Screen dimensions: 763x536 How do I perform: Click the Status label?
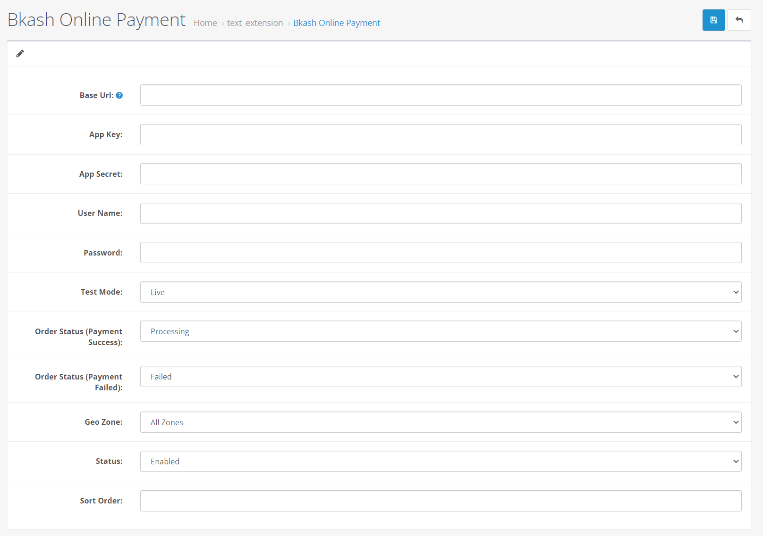click(109, 461)
